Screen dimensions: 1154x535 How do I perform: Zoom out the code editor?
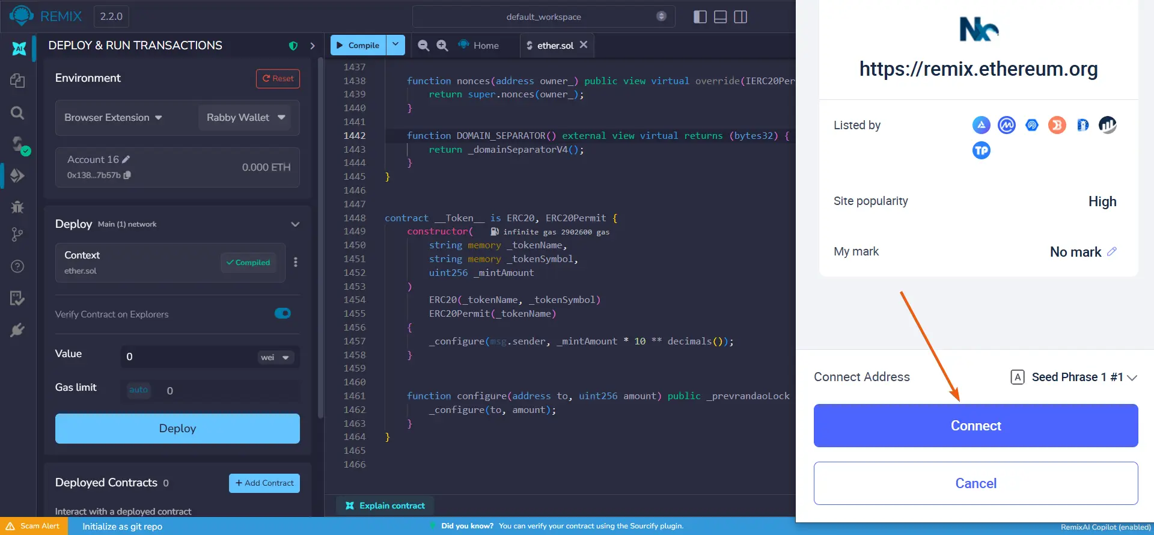(x=423, y=45)
